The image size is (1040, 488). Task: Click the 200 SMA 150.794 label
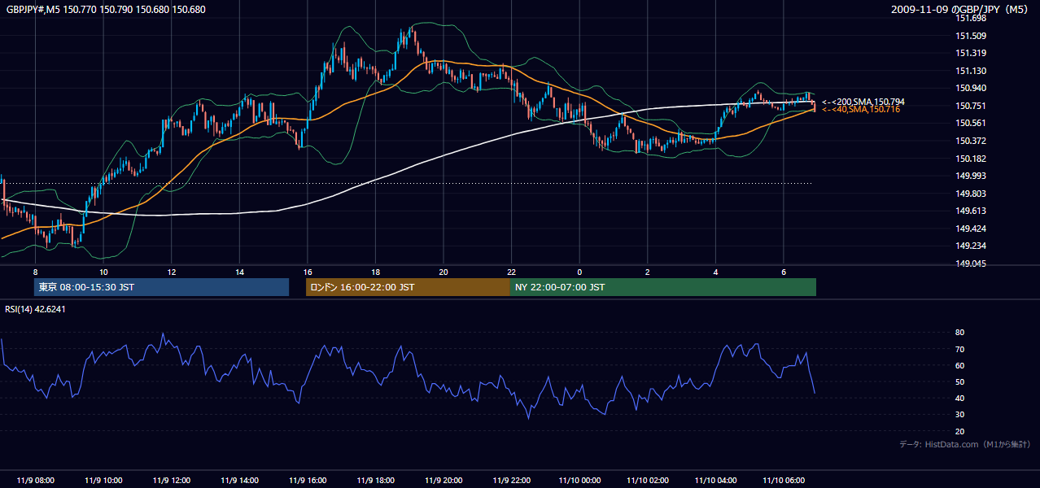[863, 102]
